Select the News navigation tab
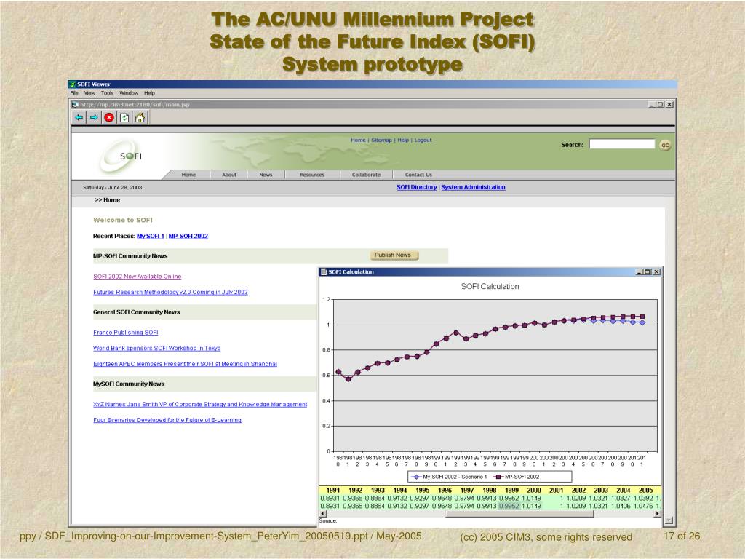The image size is (745, 559). (x=266, y=175)
